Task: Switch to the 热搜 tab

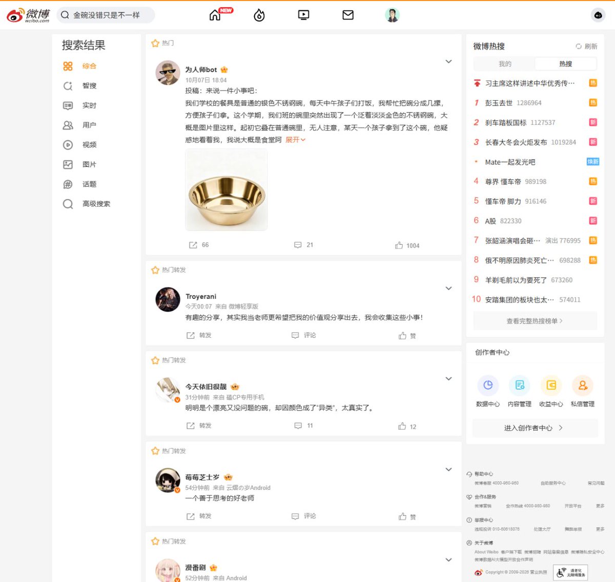Action: 566,64
